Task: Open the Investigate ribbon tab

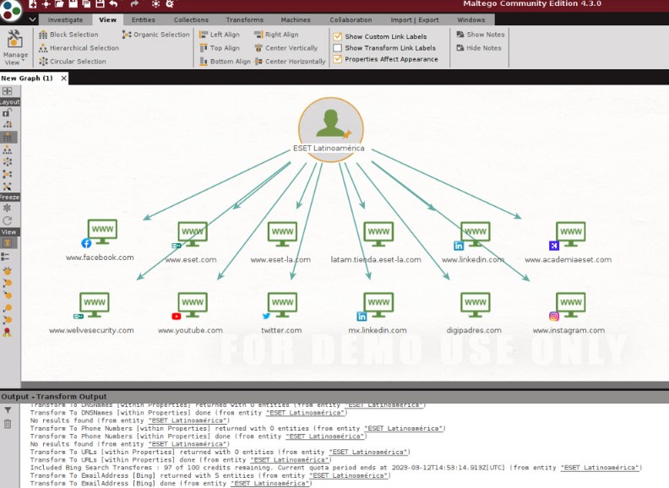Action: point(66,19)
